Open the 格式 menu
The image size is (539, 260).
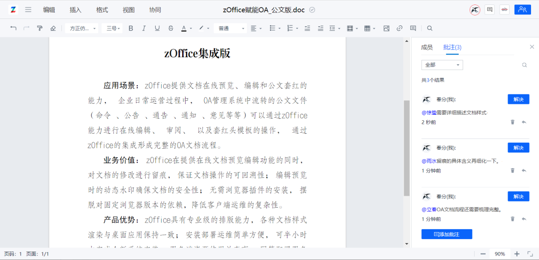(102, 10)
